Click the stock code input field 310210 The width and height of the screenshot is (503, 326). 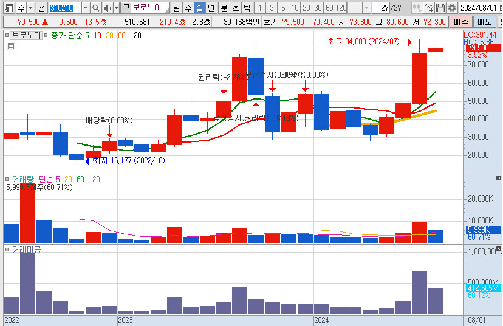pos(65,8)
